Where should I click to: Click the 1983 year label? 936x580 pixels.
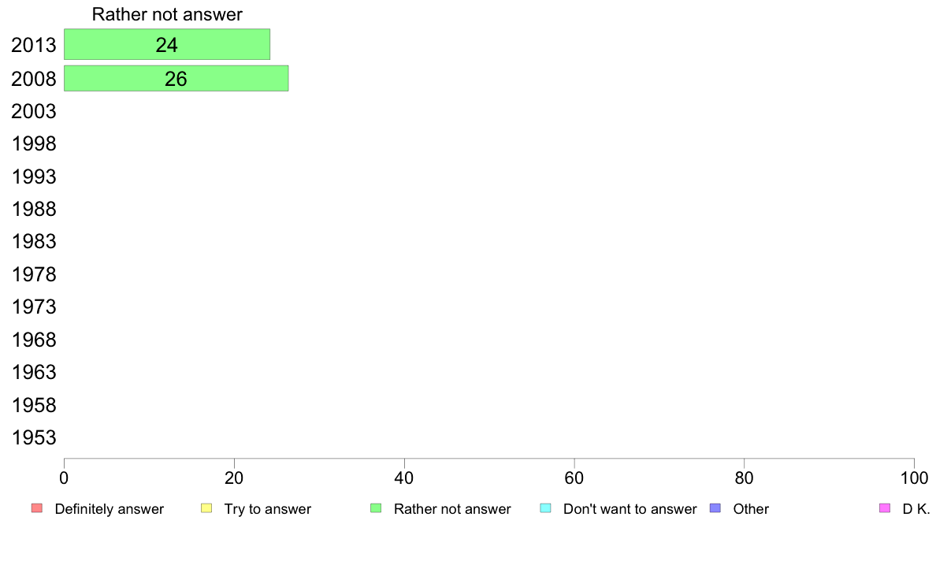pyautogui.click(x=33, y=242)
